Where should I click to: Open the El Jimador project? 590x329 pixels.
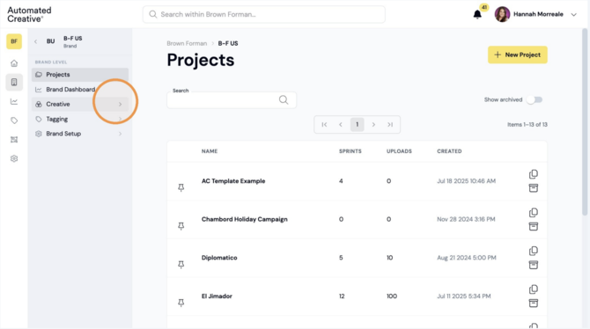(x=217, y=296)
